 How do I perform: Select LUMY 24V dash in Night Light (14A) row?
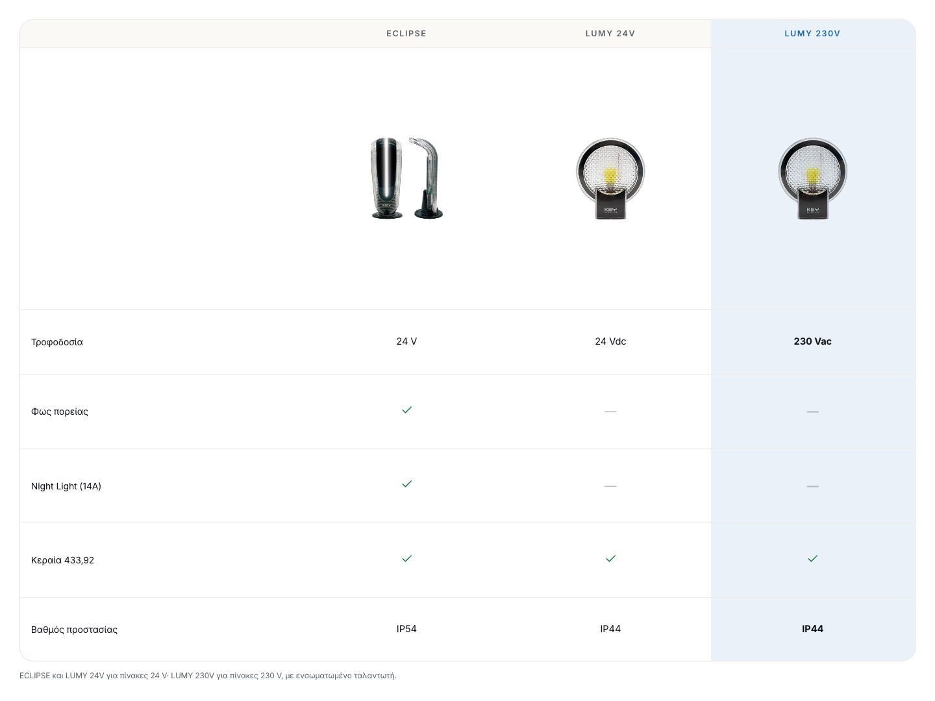(x=610, y=486)
